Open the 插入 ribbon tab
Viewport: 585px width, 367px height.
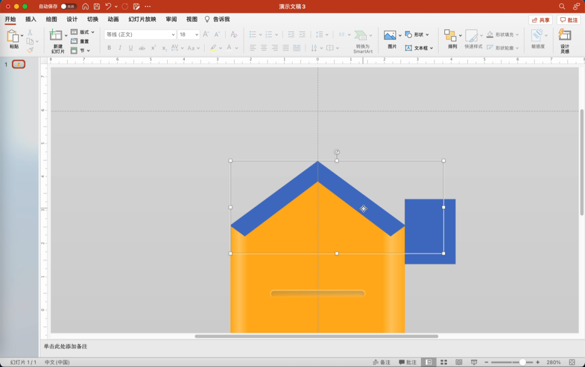click(30, 19)
